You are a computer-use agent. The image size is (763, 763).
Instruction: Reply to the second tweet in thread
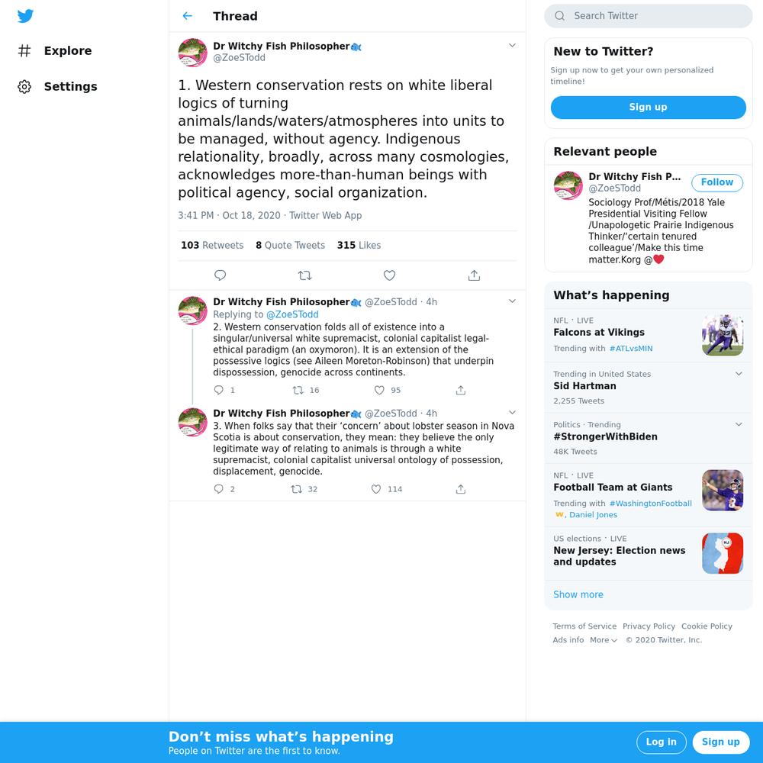[x=219, y=390]
